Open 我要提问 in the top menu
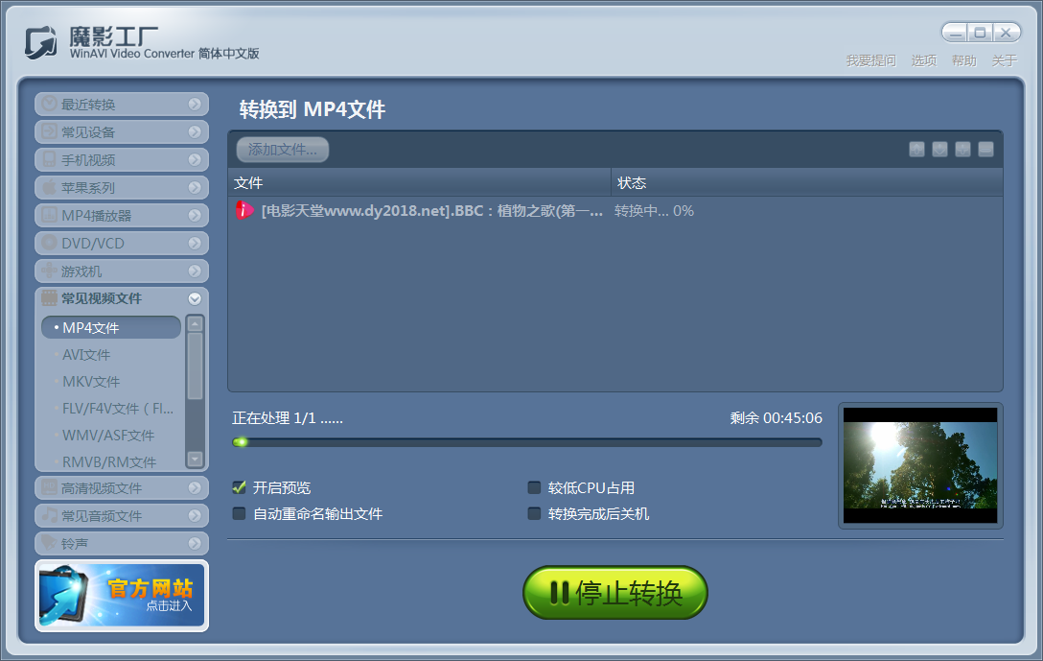Screen dimensions: 1043x661 [x=870, y=60]
